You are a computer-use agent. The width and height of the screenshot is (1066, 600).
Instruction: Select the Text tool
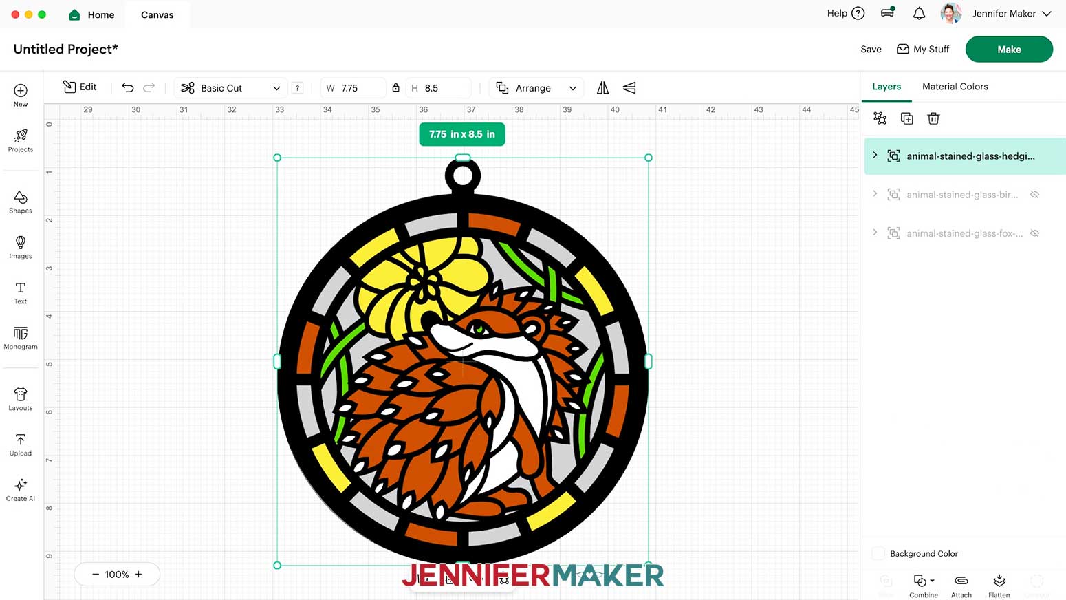pyautogui.click(x=21, y=292)
